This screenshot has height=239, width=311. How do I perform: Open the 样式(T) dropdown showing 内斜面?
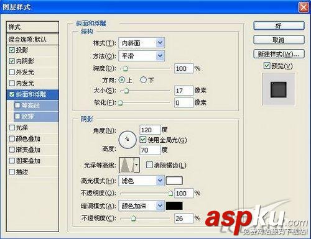pyautogui.click(x=141, y=43)
